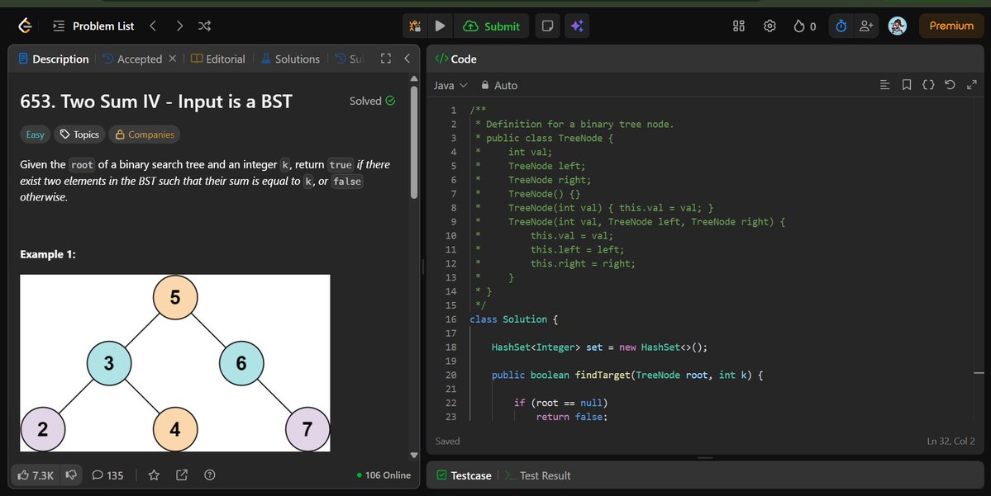Open the layout manager grid icon
The height and width of the screenshot is (496, 991).
[x=738, y=26]
